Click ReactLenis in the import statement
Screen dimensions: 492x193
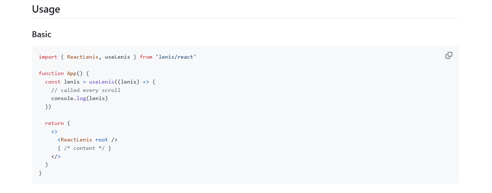point(83,57)
